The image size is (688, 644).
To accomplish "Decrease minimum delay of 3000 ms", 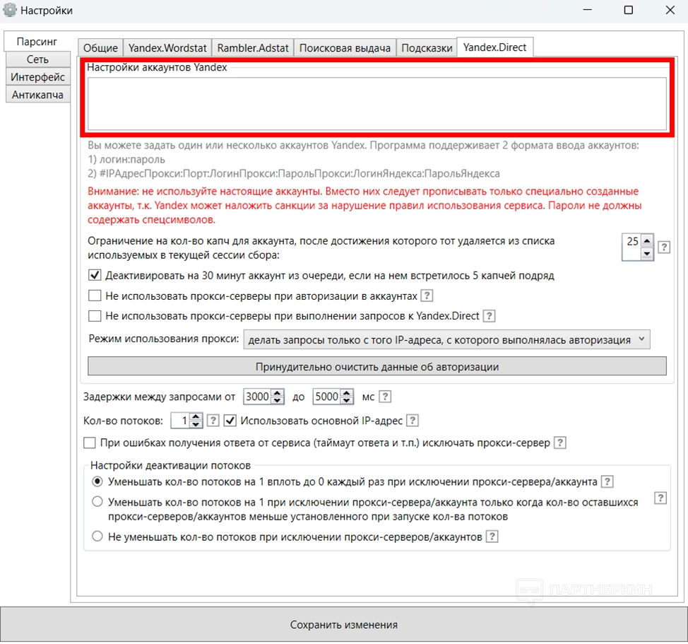I will [x=278, y=400].
